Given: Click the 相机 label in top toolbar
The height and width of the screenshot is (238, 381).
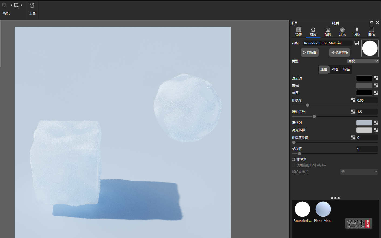Looking at the screenshot, I should 6,13.
